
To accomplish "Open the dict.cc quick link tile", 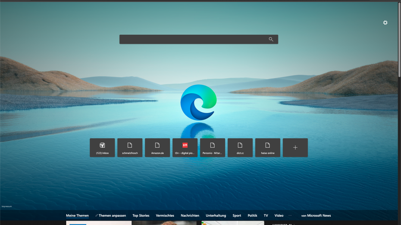I will tap(240, 148).
